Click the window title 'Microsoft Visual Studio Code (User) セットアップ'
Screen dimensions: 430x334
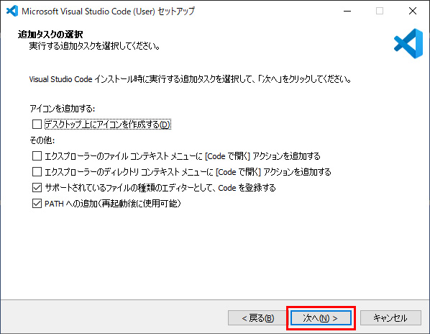pyautogui.click(x=108, y=12)
